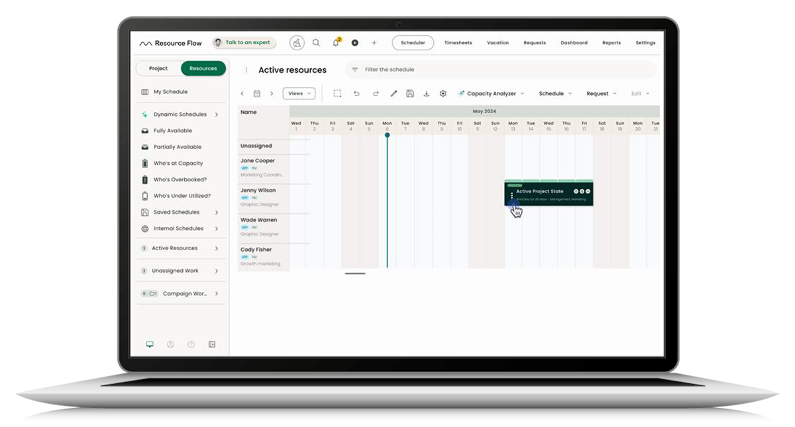
Task: Click the save disk icon in toolbar
Action: point(410,93)
